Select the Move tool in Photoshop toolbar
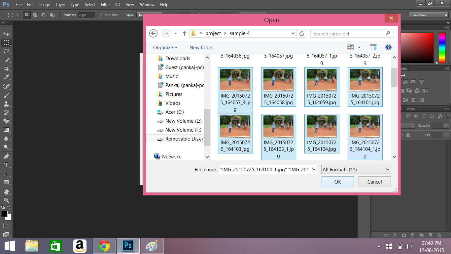This screenshot has height=254, width=451. [x=6, y=34]
